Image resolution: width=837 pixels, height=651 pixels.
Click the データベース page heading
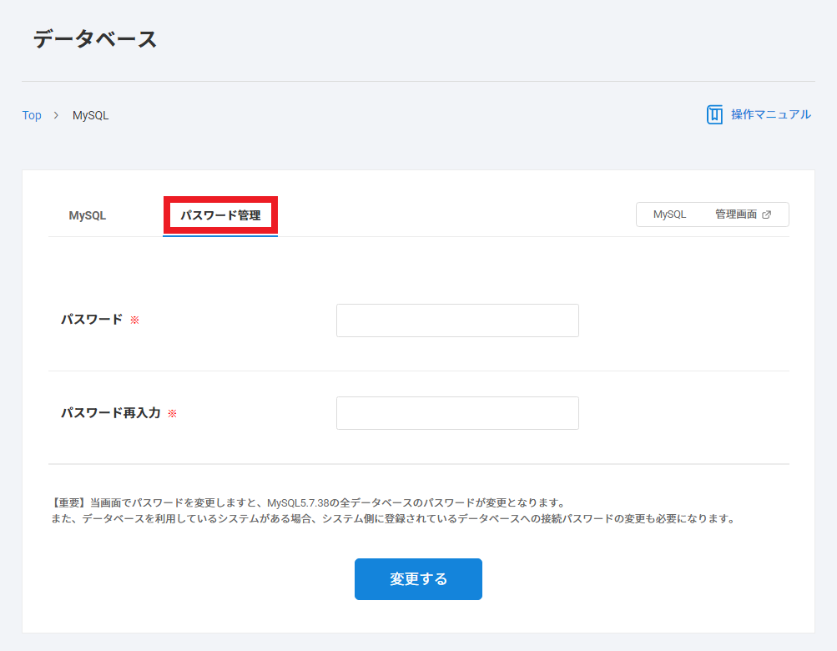coord(95,39)
